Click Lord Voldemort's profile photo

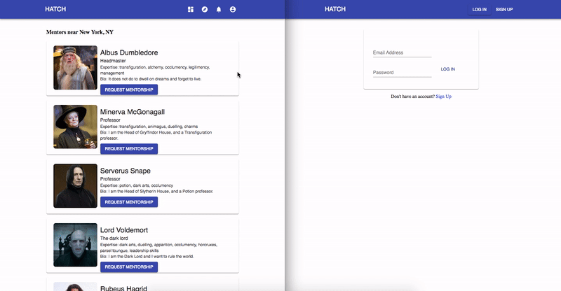(x=75, y=245)
